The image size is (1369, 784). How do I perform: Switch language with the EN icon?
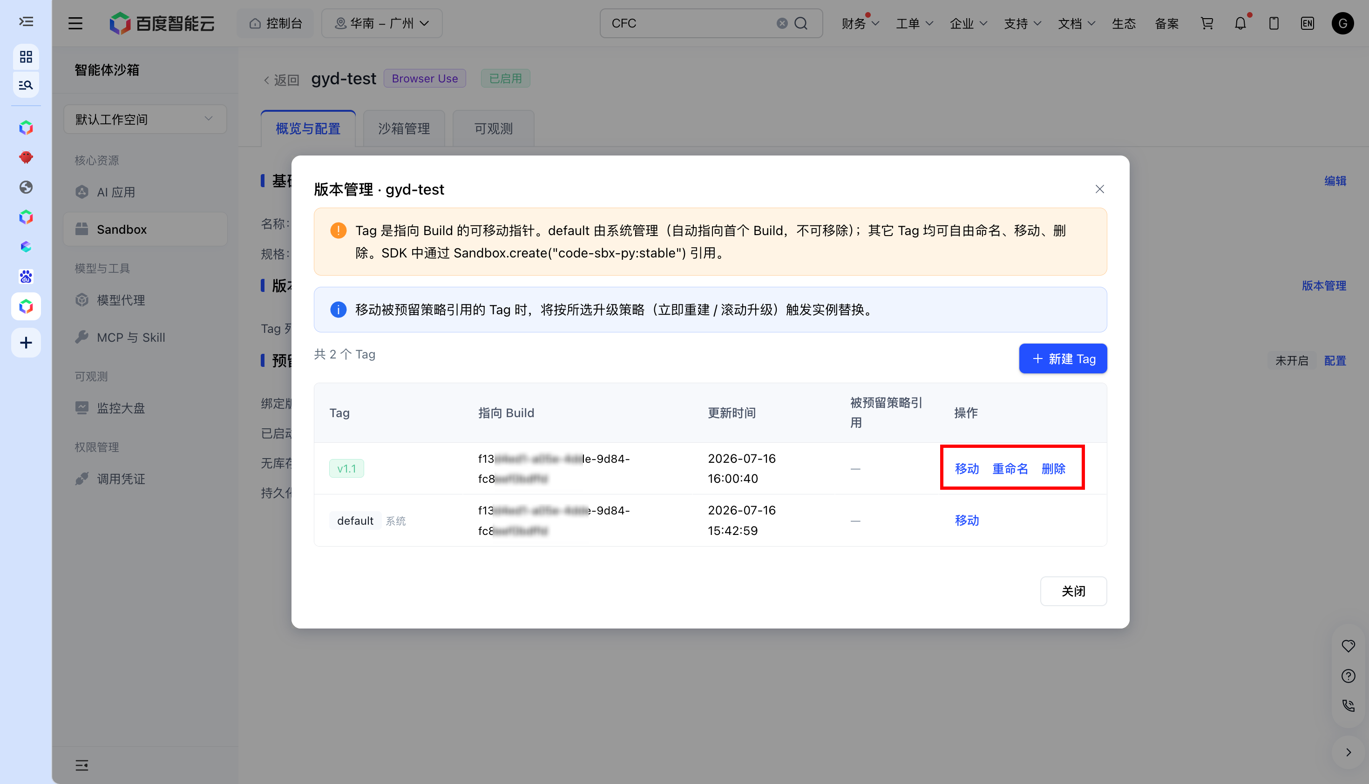(x=1307, y=23)
